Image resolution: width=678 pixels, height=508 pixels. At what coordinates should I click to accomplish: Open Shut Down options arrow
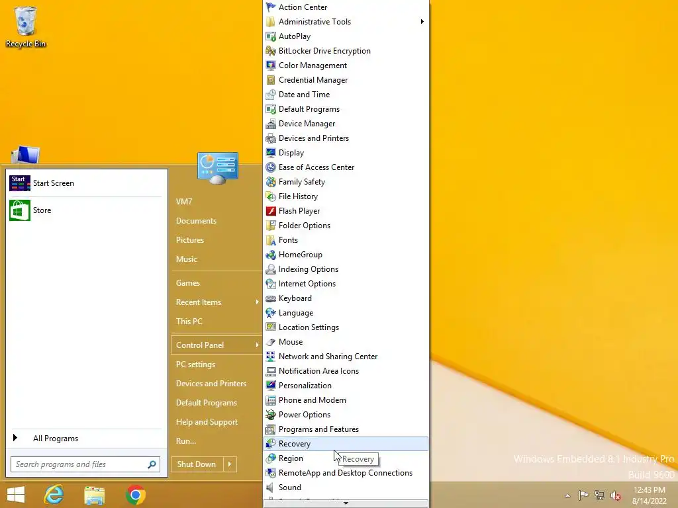(x=230, y=464)
